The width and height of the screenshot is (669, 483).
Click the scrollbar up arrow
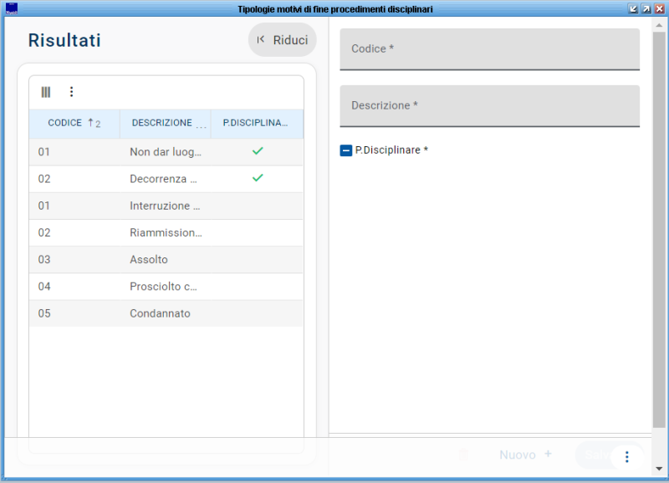point(659,25)
